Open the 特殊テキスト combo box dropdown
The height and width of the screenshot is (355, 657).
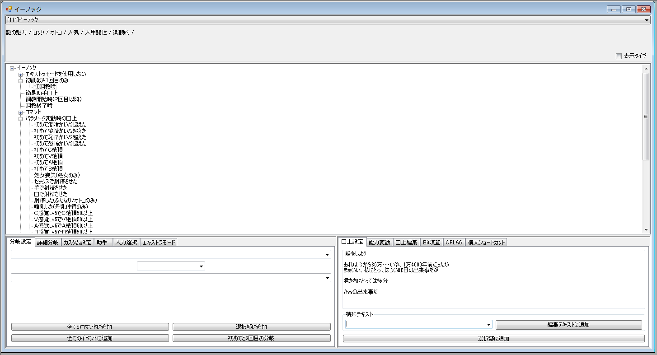(488, 325)
